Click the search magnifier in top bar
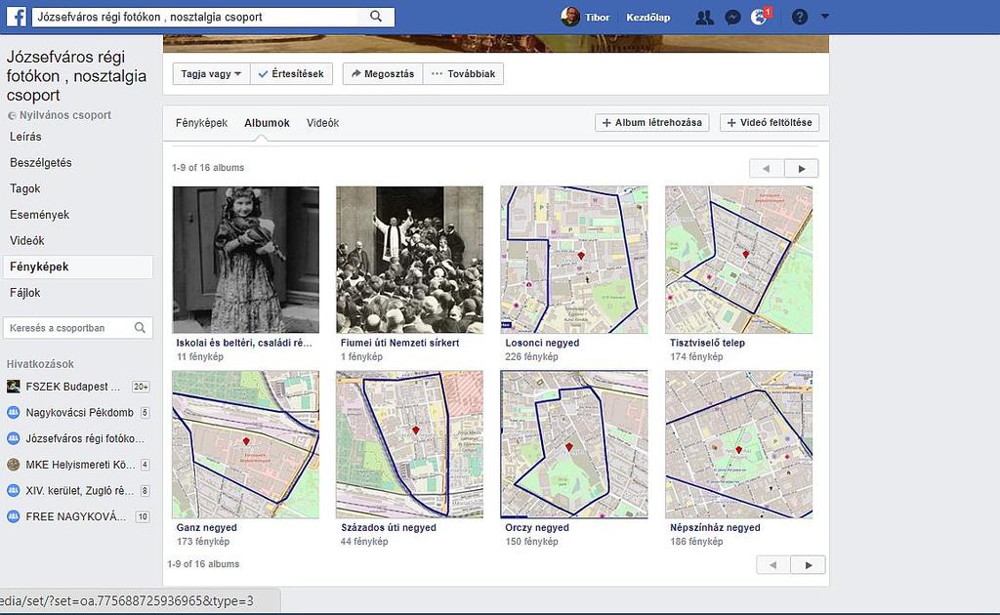The width and height of the screenshot is (1000, 615). [x=376, y=17]
